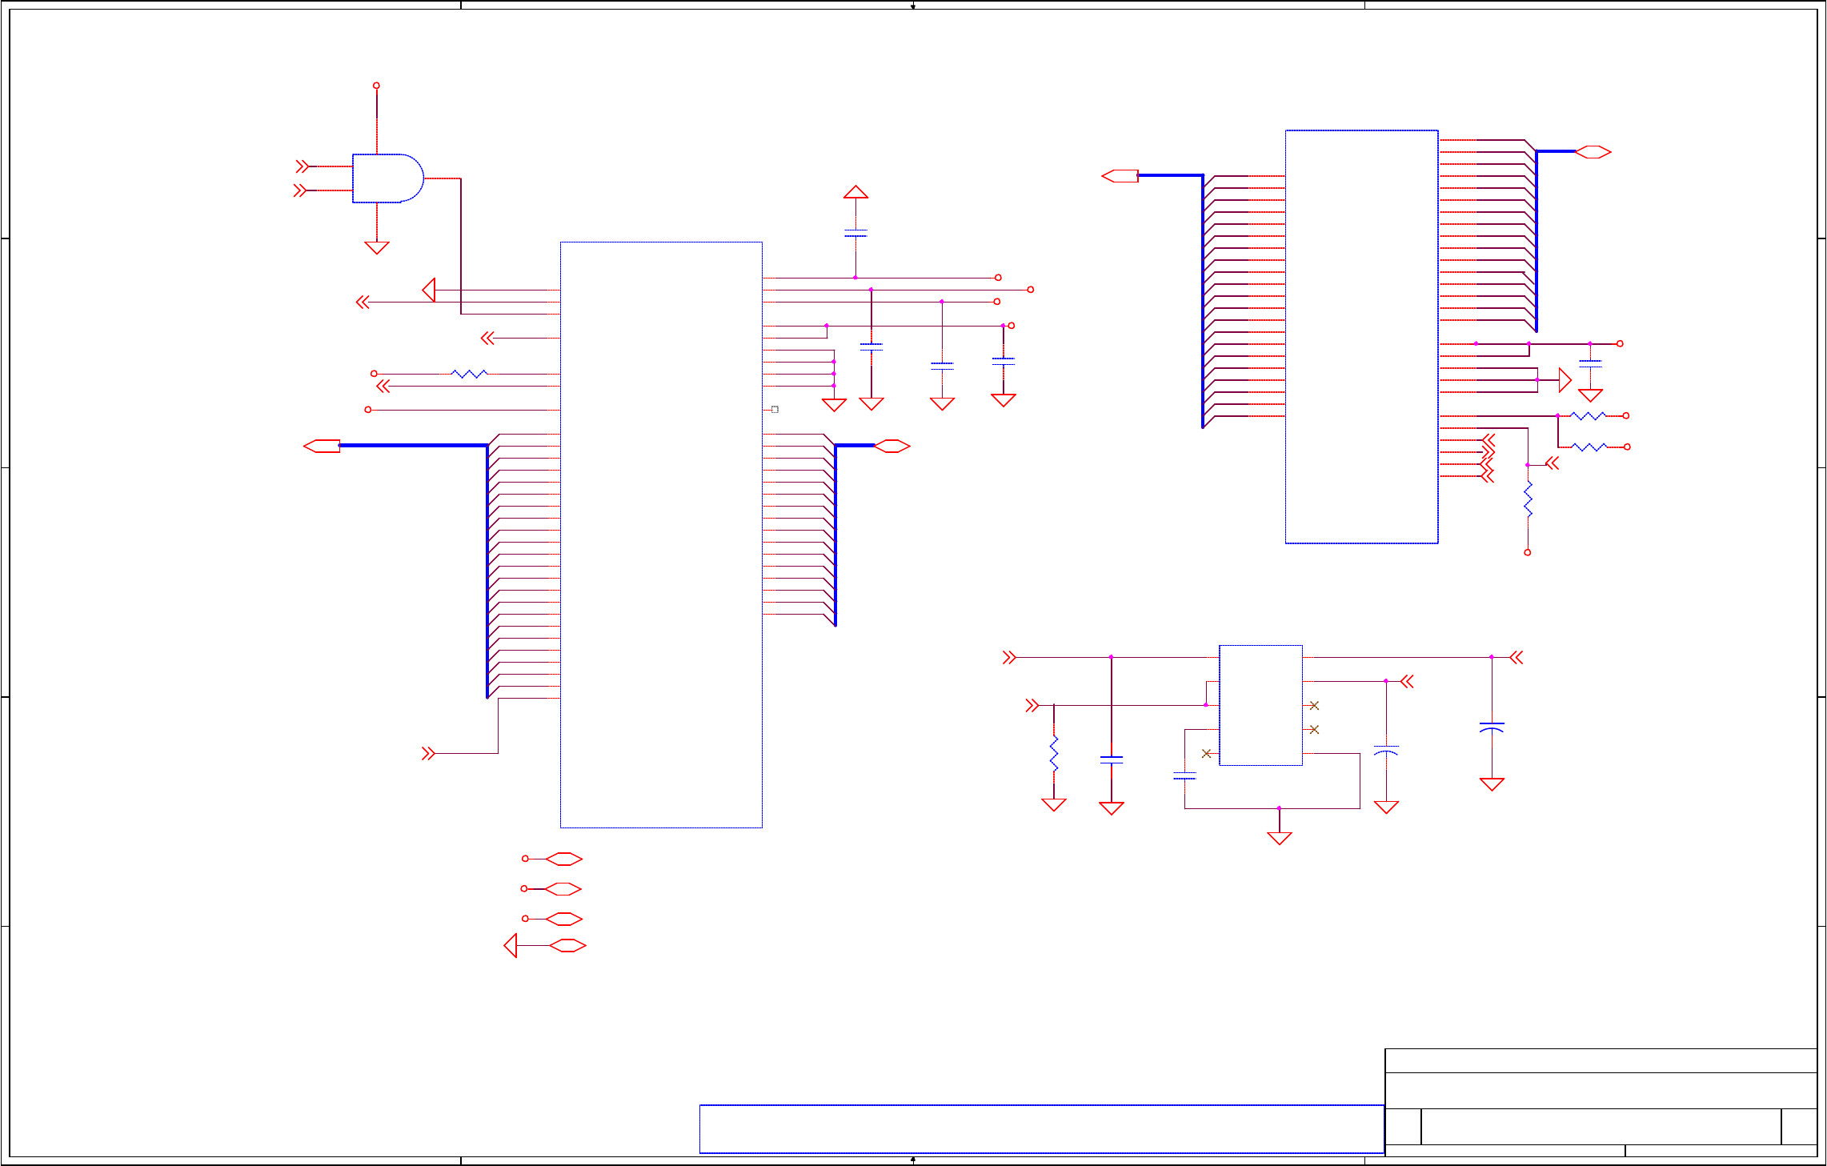Select the large central IC block
Screen dimensions: 1827x1166
point(661,535)
